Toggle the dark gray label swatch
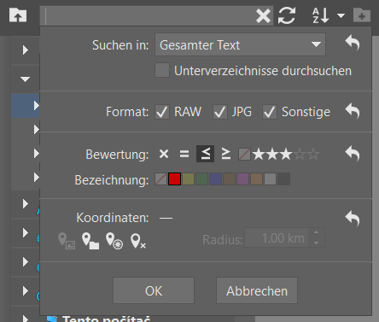The height and width of the screenshot is (322, 379). point(283,179)
